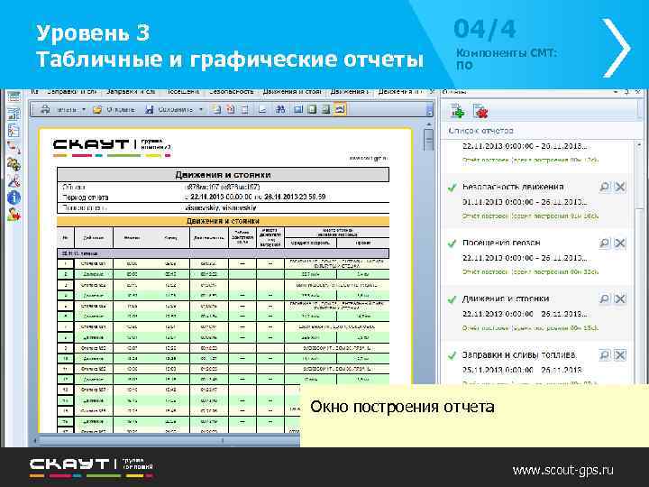Screen dimensions: 649x487
Task: Click the Open folder button
Action: coord(114,109)
